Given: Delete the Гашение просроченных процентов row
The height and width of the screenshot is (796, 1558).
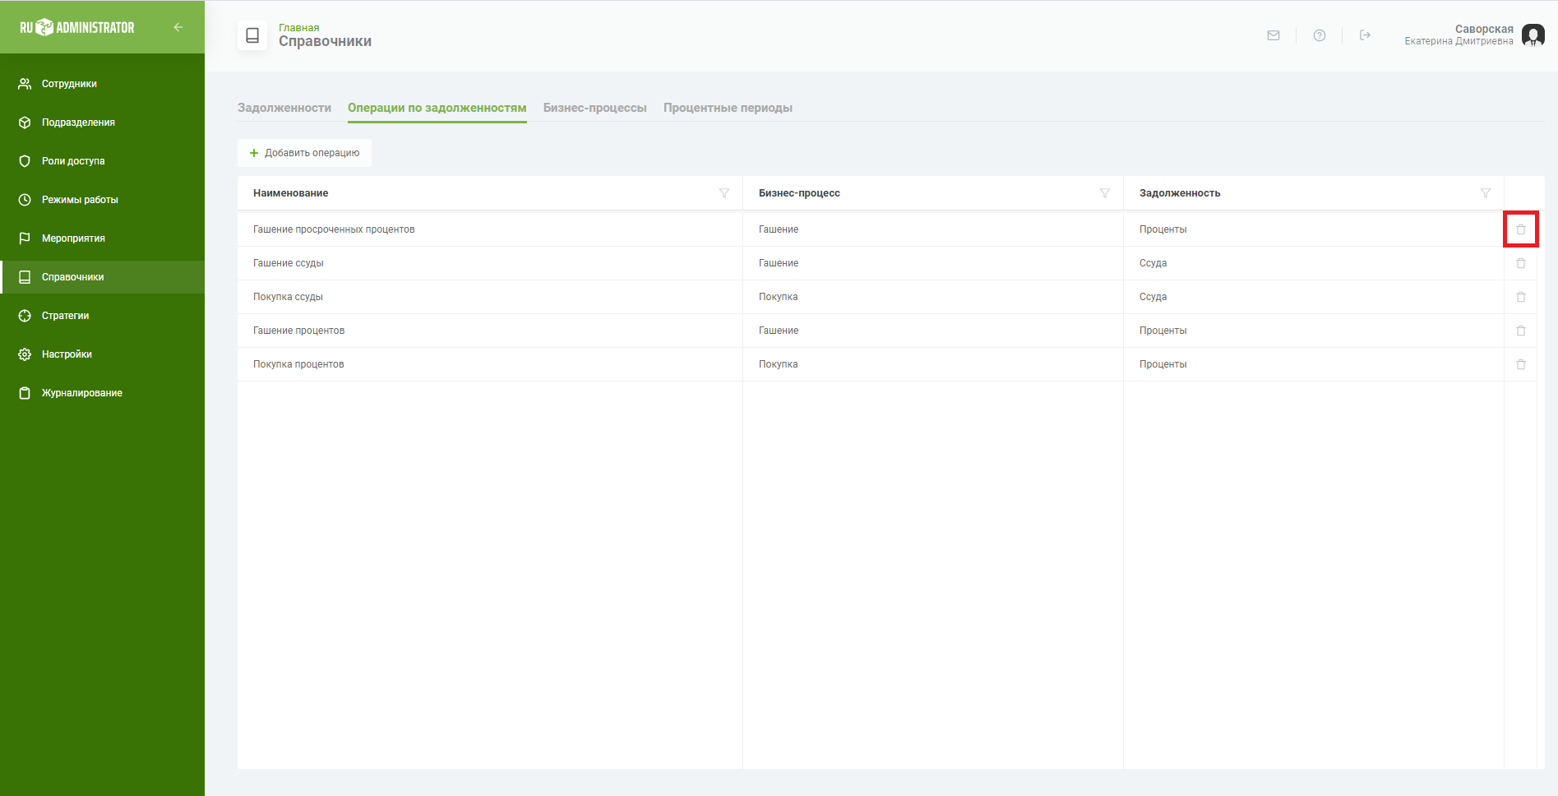Looking at the screenshot, I should (x=1521, y=229).
